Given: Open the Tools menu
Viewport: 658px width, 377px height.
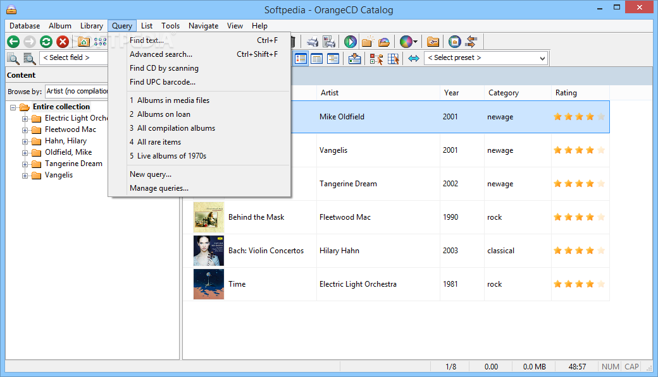Looking at the screenshot, I should coord(170,26).
